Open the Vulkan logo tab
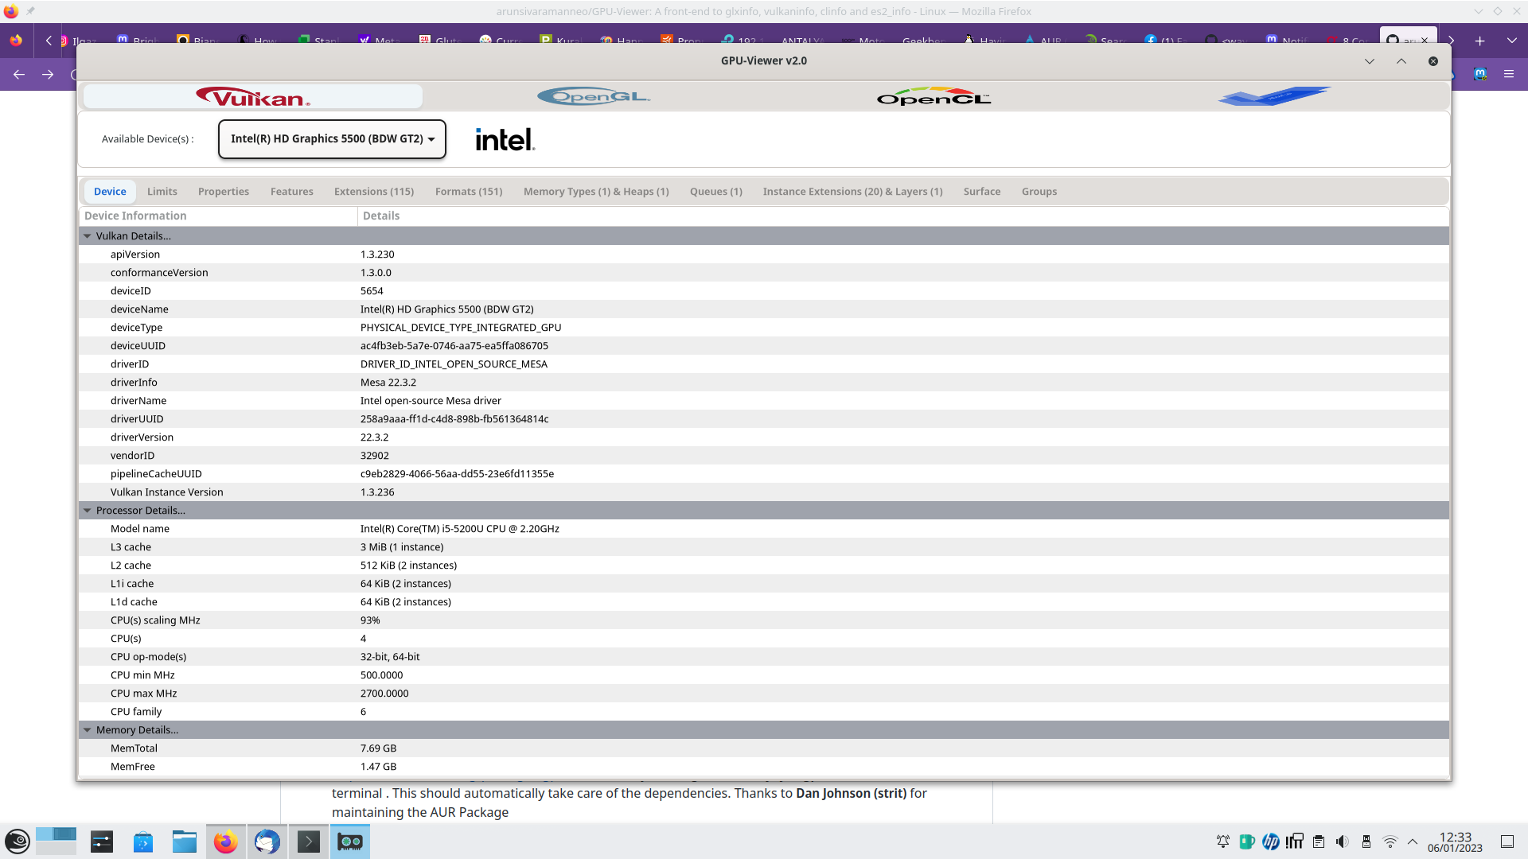This screenshot has height=859, width=1528. click(253, 97)
